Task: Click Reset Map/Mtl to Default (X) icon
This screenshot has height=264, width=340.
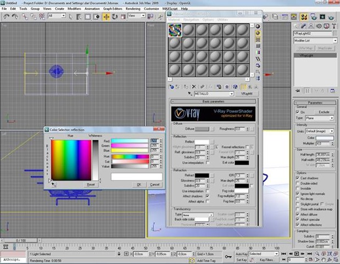Action: point(193,86)
